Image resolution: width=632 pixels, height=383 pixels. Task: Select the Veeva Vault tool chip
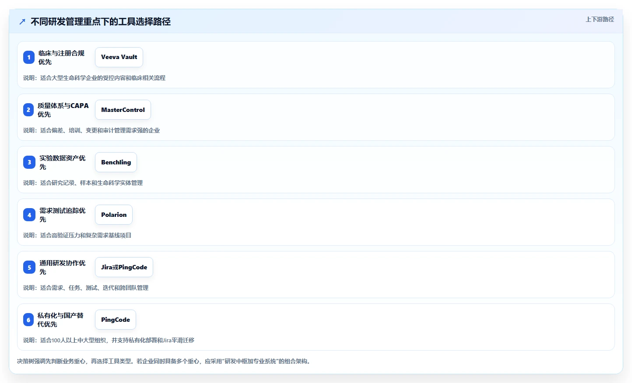point(119,57)
